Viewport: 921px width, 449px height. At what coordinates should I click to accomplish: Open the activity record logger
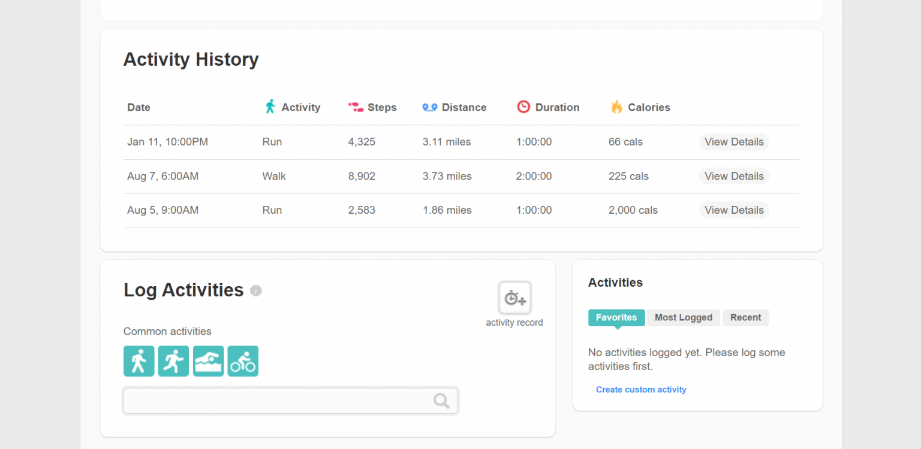click(514, 298)
